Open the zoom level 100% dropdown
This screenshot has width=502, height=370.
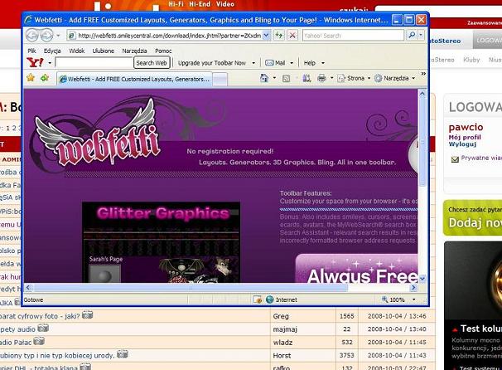(413, 299)
